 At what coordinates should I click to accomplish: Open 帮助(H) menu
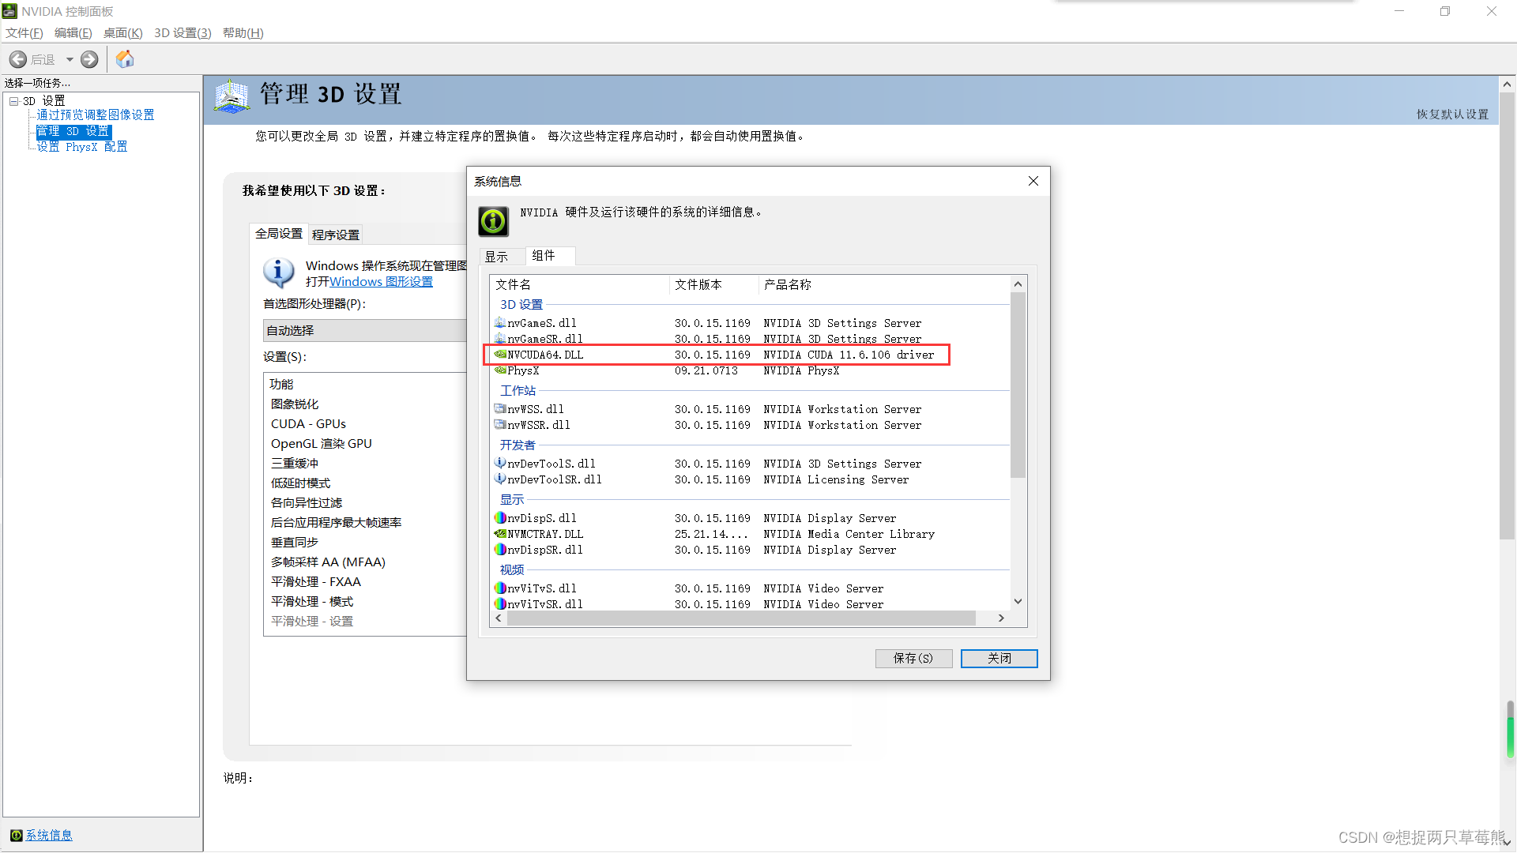point(243,32)
